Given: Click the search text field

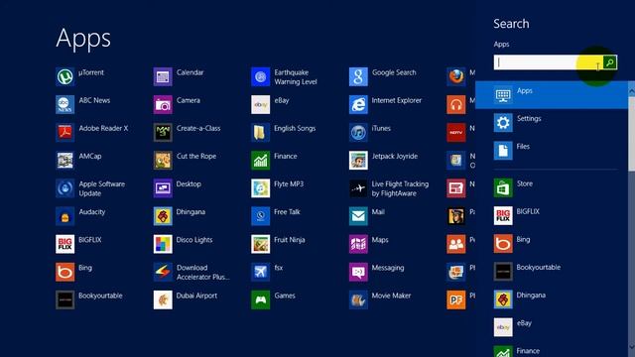Looking at the screenshot, I should pyautogui.click(x=549, y=62).
